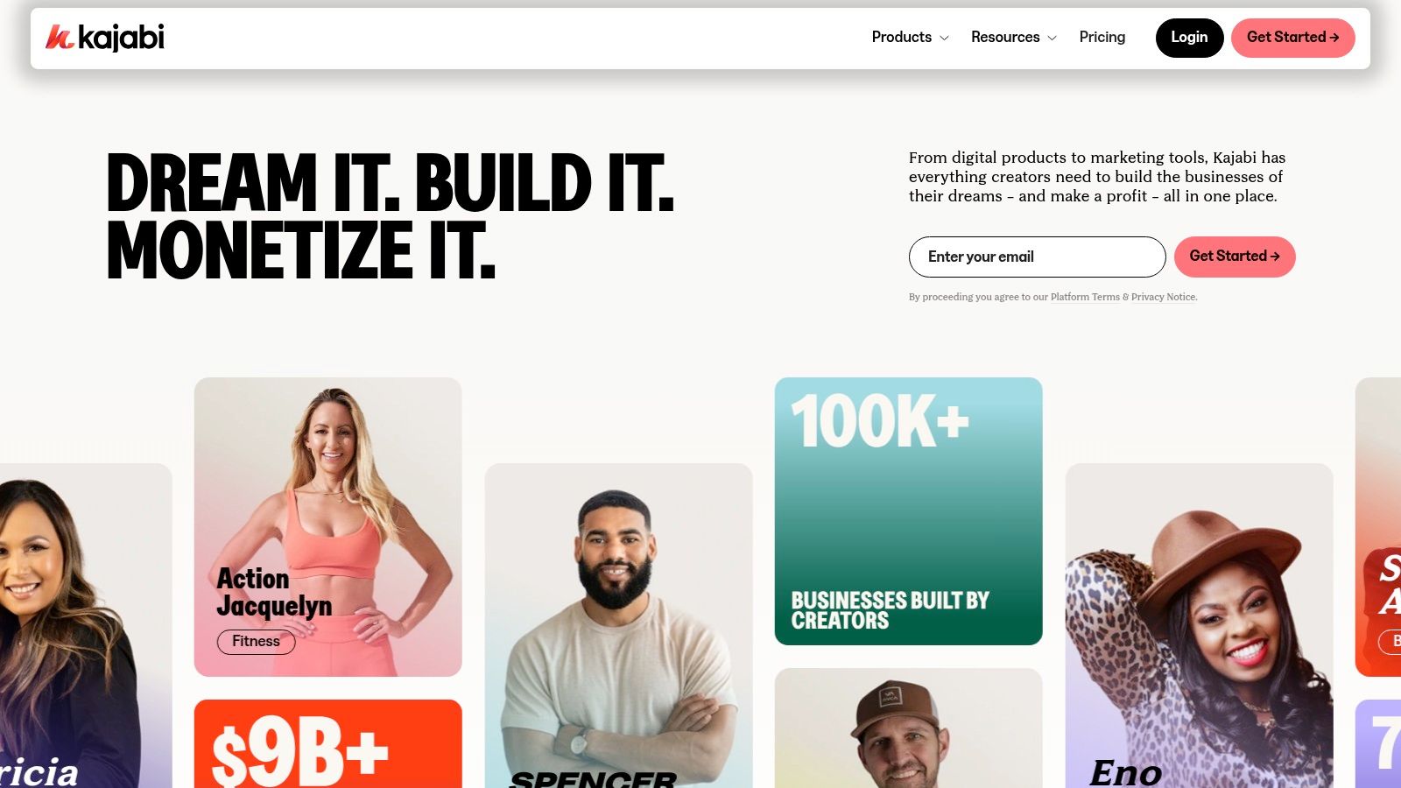The image size is (1401, 788).
Task: Click the black Login button
Action: tap(1189, 38)
